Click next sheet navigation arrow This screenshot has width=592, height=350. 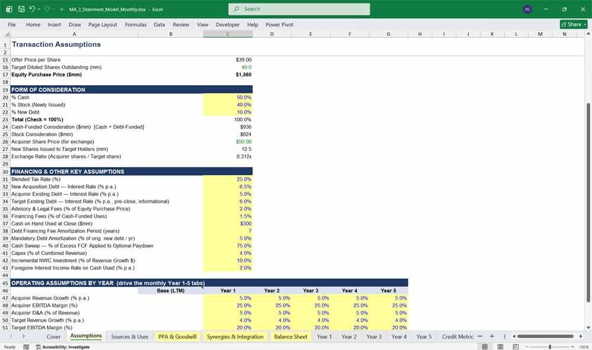tap(24, 336)
